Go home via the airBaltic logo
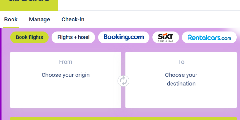The width and height of the screenshot is (240, 120). pyautogui.click(x=29, y=4)
